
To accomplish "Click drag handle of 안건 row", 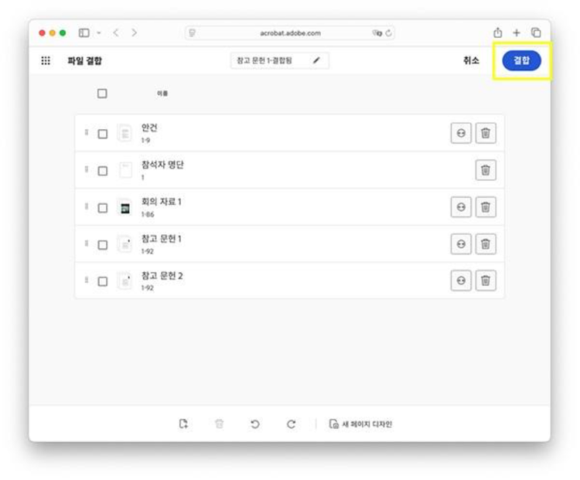I will 86,132.
